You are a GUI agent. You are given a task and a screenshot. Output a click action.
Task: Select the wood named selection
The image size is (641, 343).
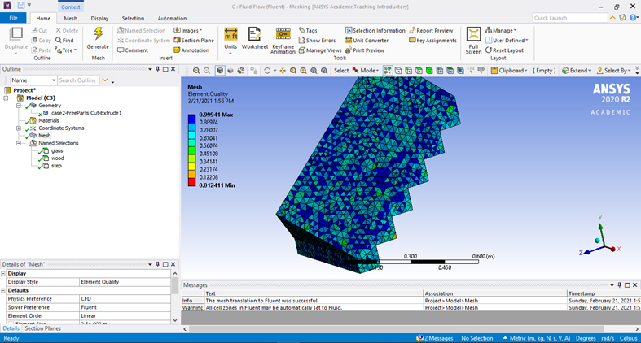pos(57,158)
